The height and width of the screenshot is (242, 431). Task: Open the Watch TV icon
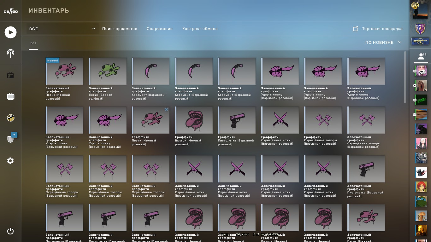click(x=10, y=96)
